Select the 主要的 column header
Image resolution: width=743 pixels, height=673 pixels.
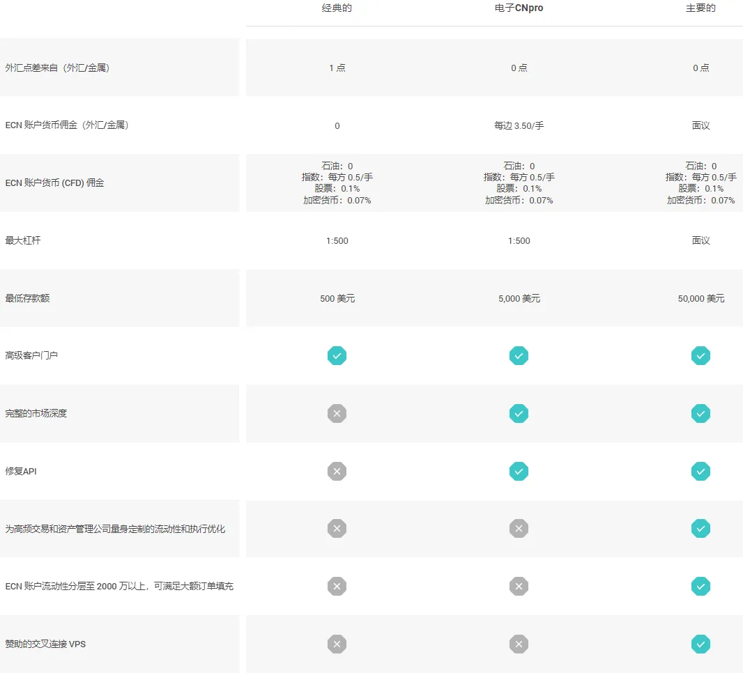tap(700, 8)
